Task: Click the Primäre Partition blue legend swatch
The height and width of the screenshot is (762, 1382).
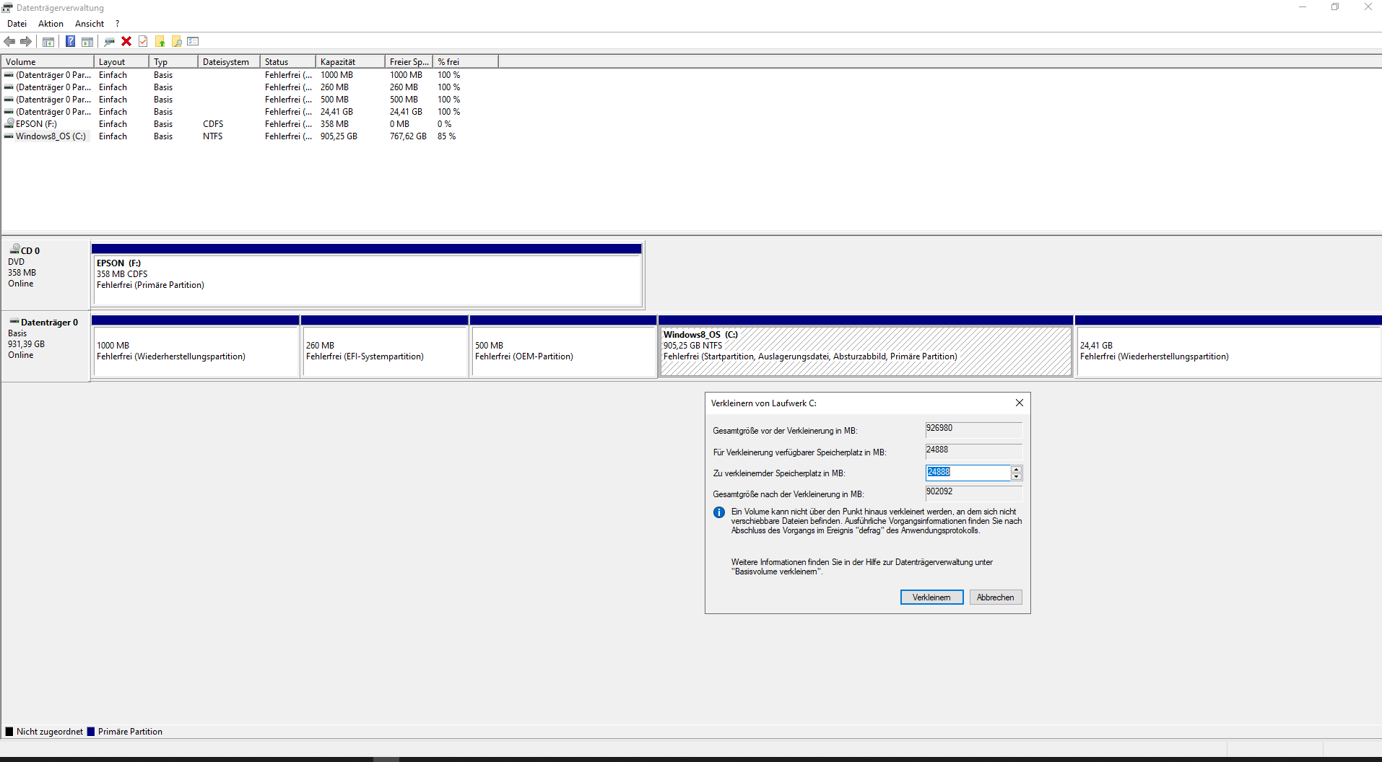Action: [x=91, y=732]
